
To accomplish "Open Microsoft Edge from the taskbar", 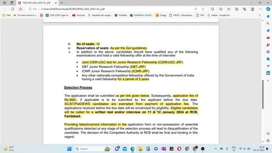I will [133, 149].
